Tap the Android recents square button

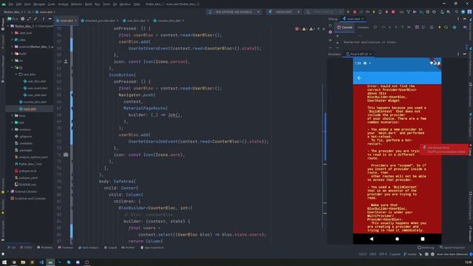423,239
